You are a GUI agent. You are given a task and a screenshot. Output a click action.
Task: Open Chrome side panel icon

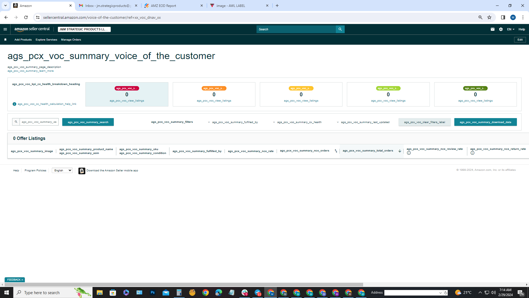(x=503, y=17)
